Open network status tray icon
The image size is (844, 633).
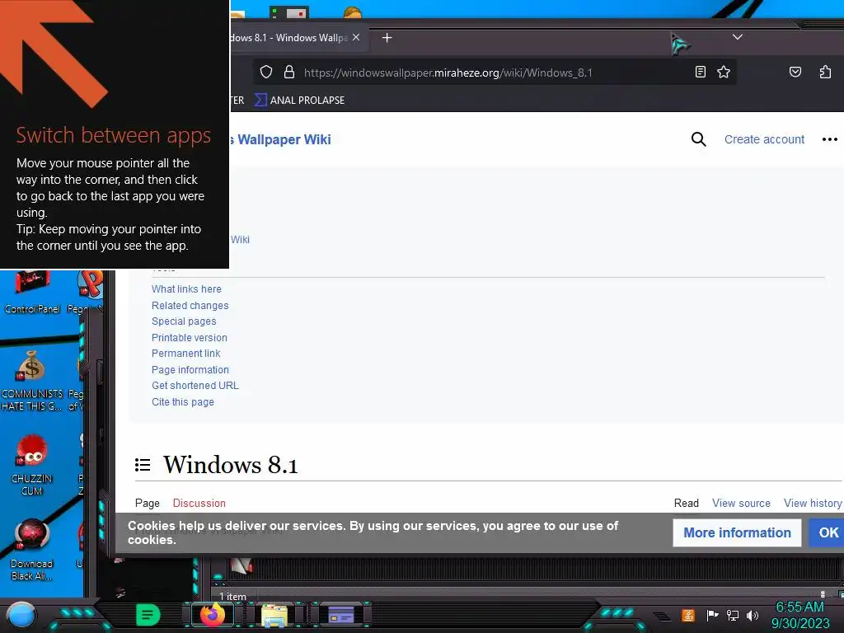pyautogui.click(x=733, y=615)
